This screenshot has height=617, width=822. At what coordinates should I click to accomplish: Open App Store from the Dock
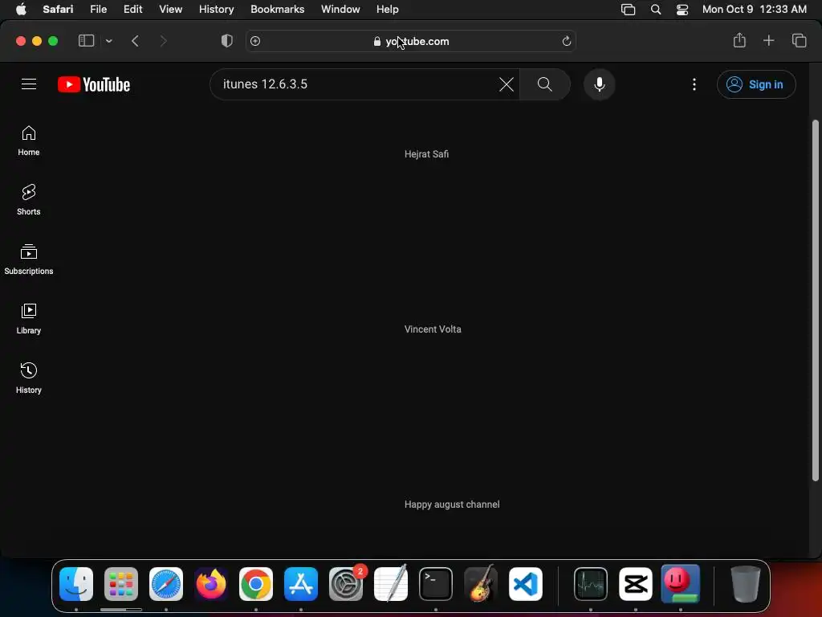coord(301,584)
